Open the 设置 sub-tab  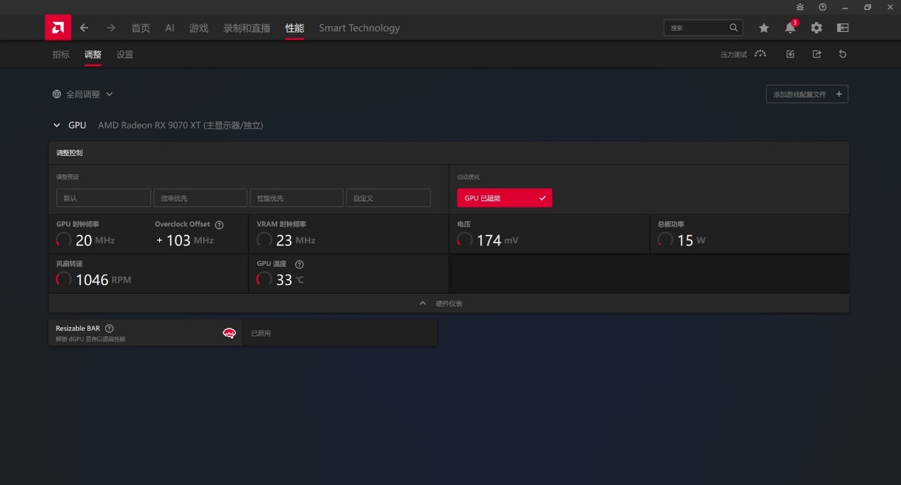coord(125,54)
